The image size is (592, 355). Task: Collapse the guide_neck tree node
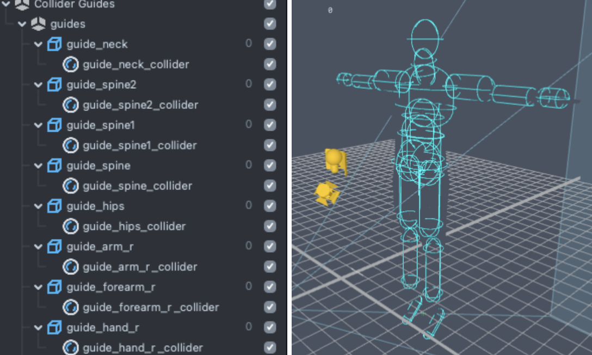click(38, 45)
